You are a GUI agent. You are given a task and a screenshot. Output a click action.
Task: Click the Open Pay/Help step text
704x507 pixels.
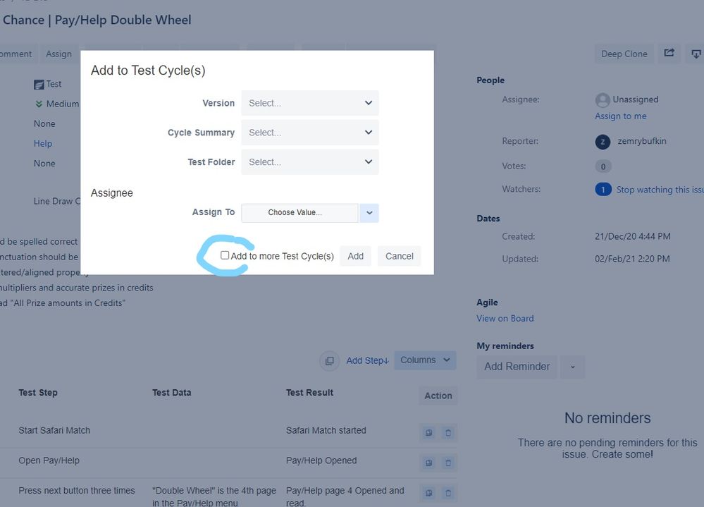(49, 460)
